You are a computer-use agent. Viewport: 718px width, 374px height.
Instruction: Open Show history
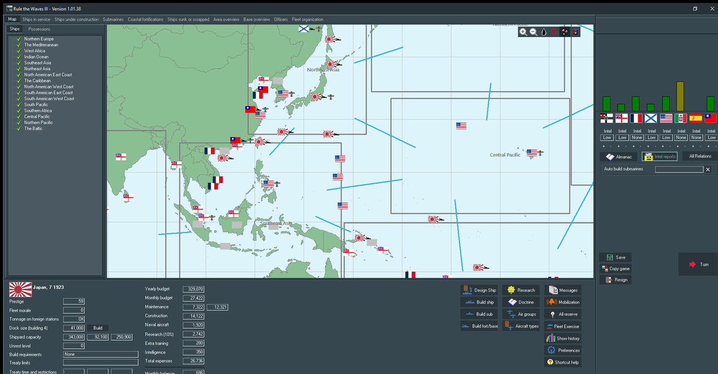click(562, 338)
